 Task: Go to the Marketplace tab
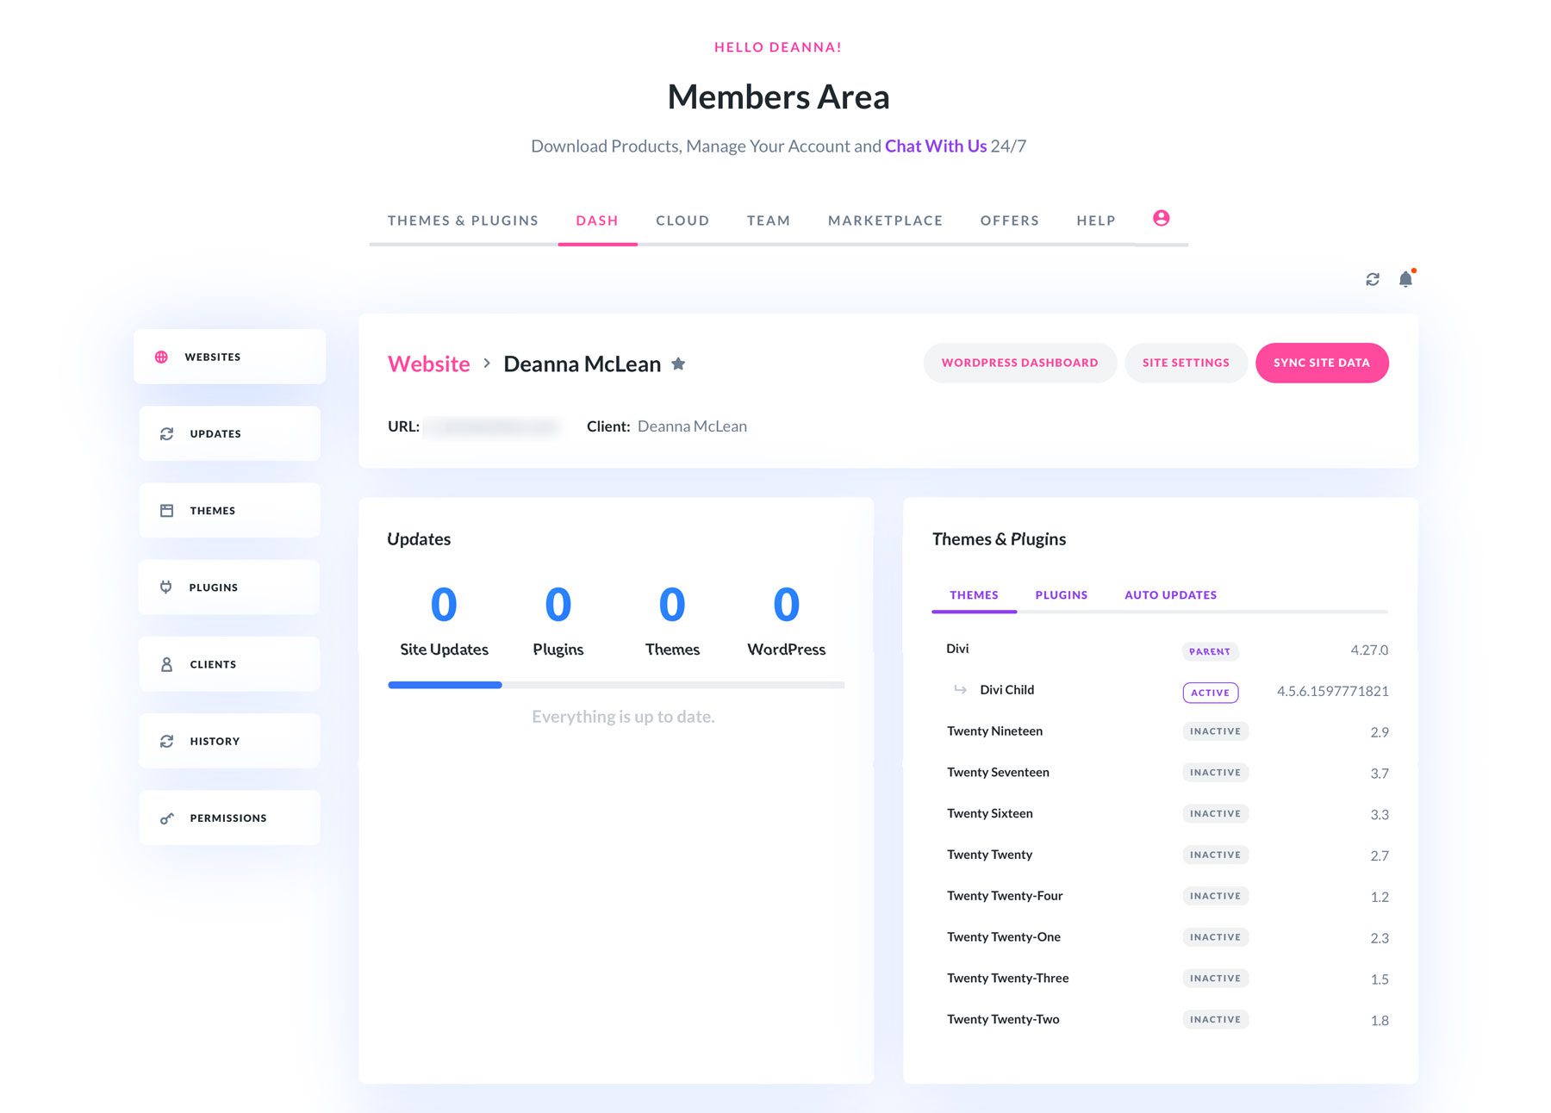coord(885,221)
